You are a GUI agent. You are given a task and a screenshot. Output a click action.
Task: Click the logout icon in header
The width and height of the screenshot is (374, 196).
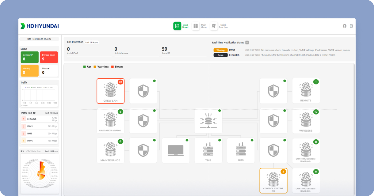(352, 26)
